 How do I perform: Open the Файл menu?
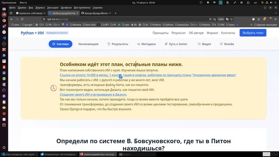(12, 8)
